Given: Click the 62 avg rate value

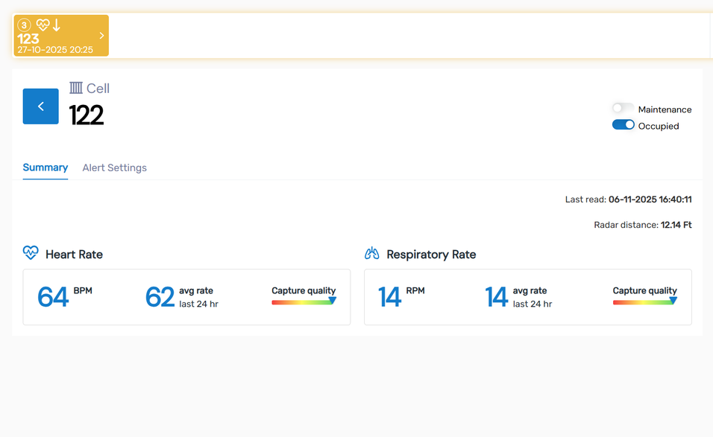Looking at the screenshot, I should 160,297.
